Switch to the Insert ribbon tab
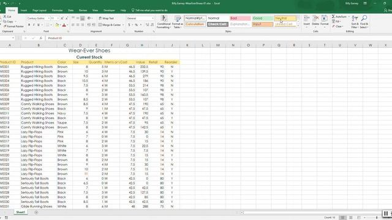This screenshot has width=392, height=220. pyautogui.click(x=24, y=10)
